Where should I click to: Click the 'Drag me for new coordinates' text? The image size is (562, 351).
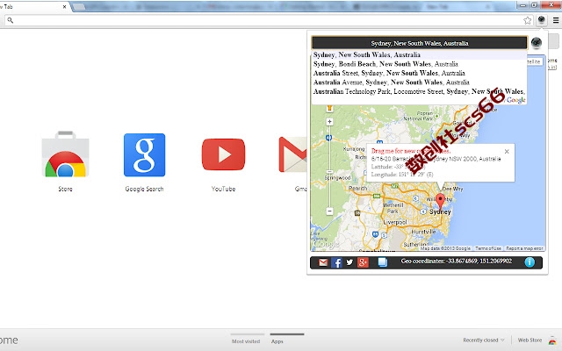[x=411, y=151]
